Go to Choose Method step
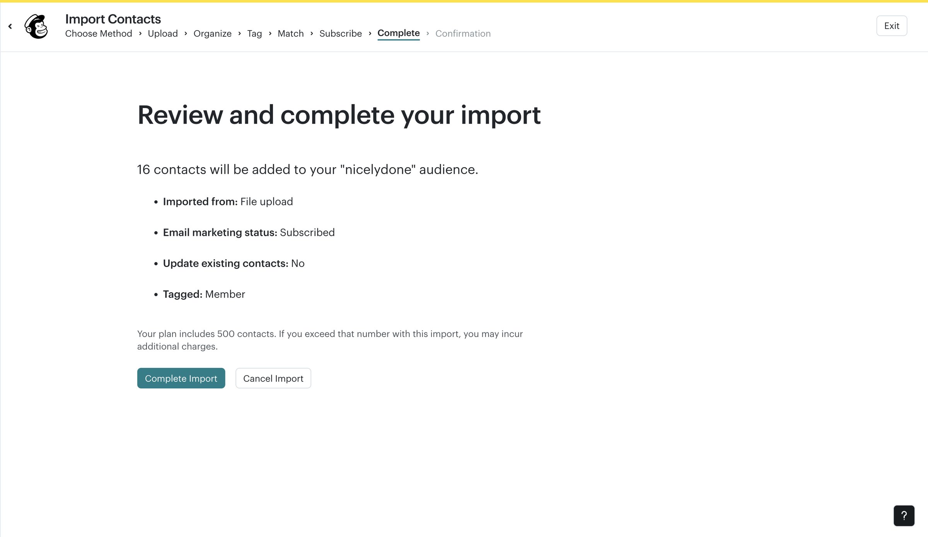This screenshot has height=537, width=928. point(99,34)
